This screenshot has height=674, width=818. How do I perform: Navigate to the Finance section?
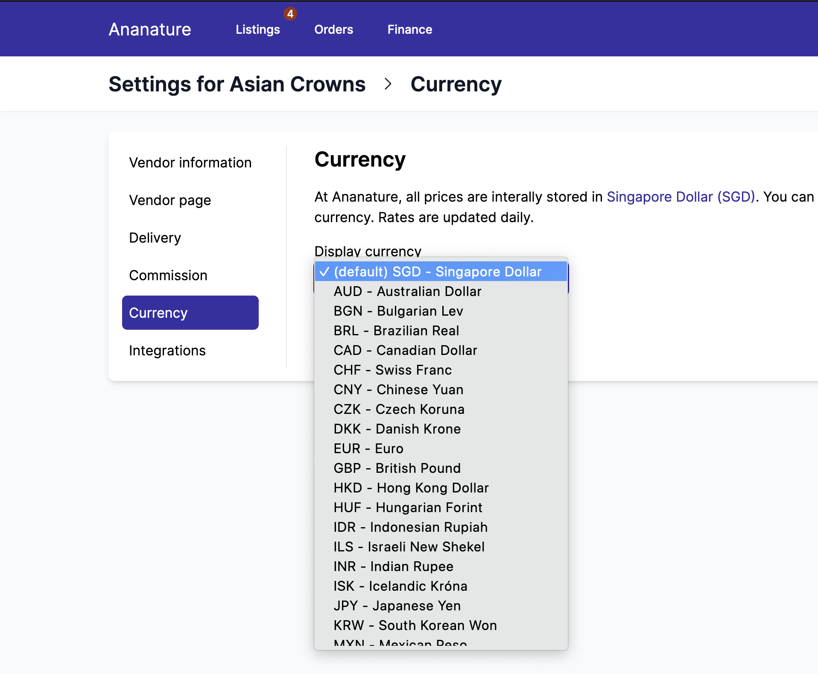point(409,30)
